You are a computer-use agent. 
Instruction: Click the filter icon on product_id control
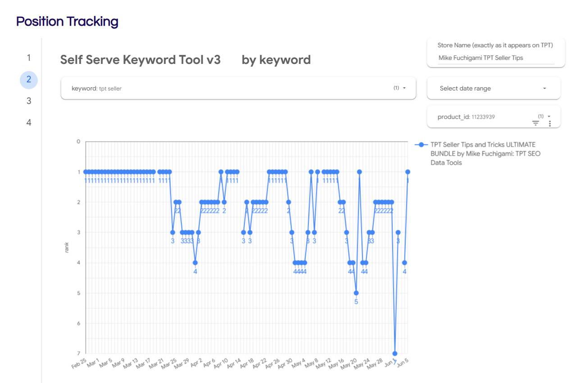(536, 123)
